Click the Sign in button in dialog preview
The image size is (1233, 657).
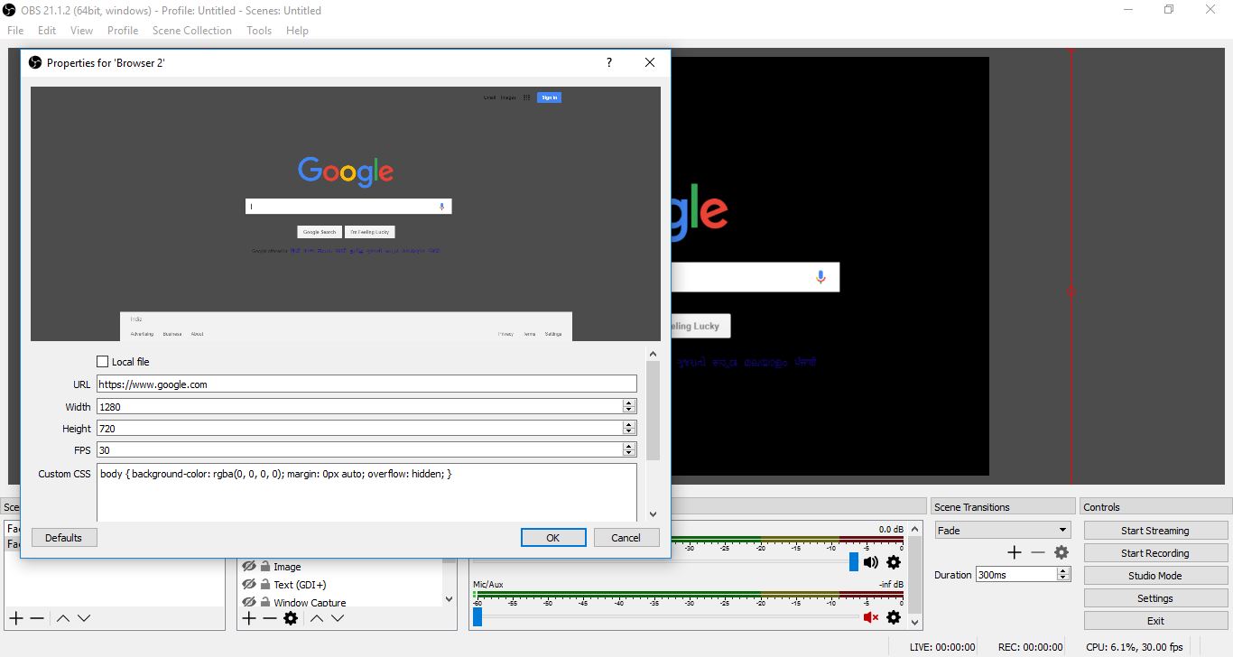coord(549,97)
